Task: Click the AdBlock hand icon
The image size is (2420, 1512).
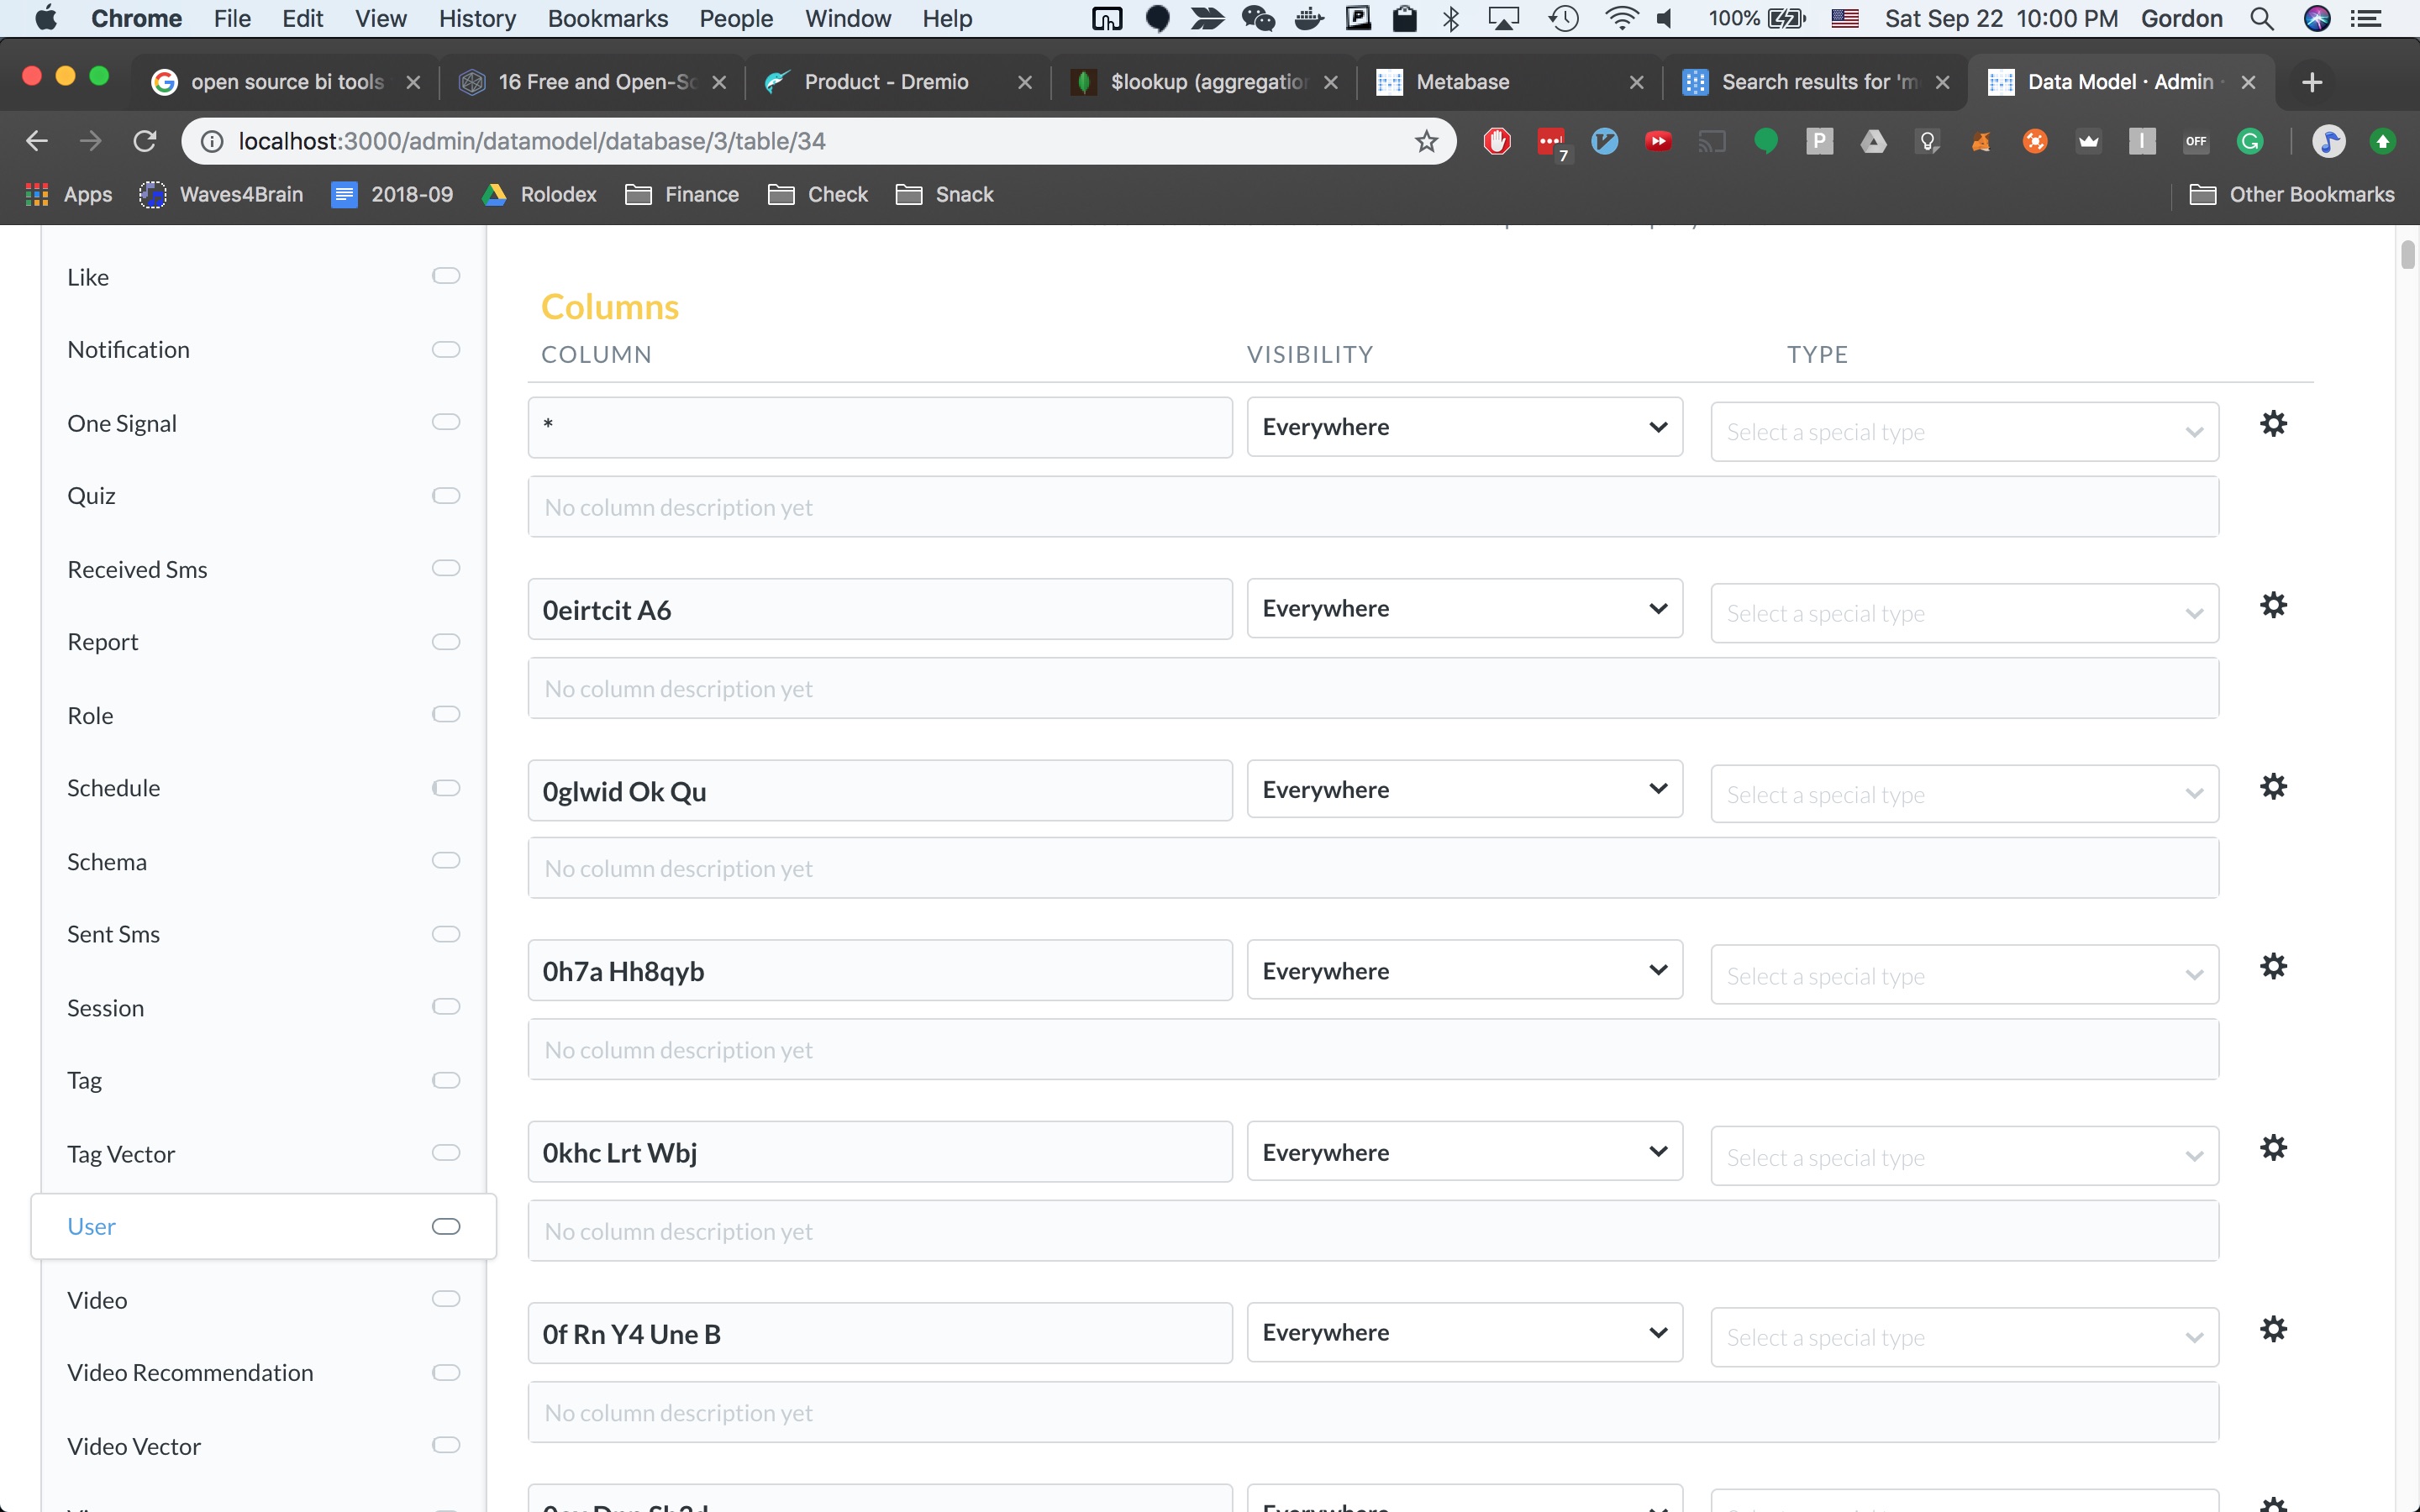Action: coord(1497,142)
